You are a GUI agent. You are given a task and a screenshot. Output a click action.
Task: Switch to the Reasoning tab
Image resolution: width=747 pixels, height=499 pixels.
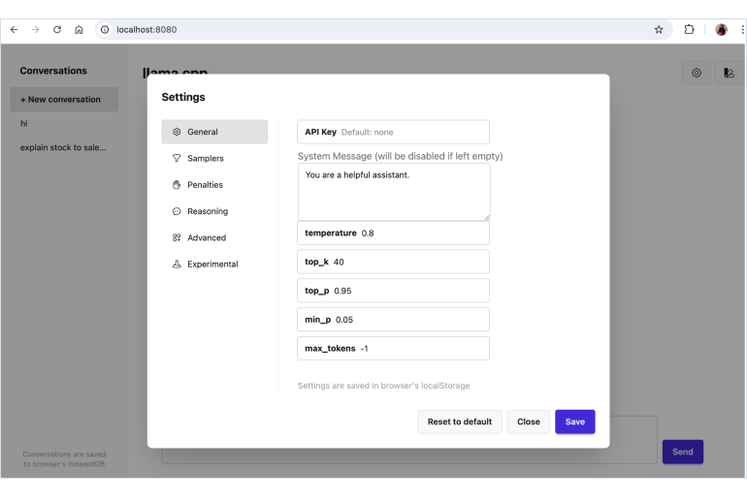[x=214, y=211]
